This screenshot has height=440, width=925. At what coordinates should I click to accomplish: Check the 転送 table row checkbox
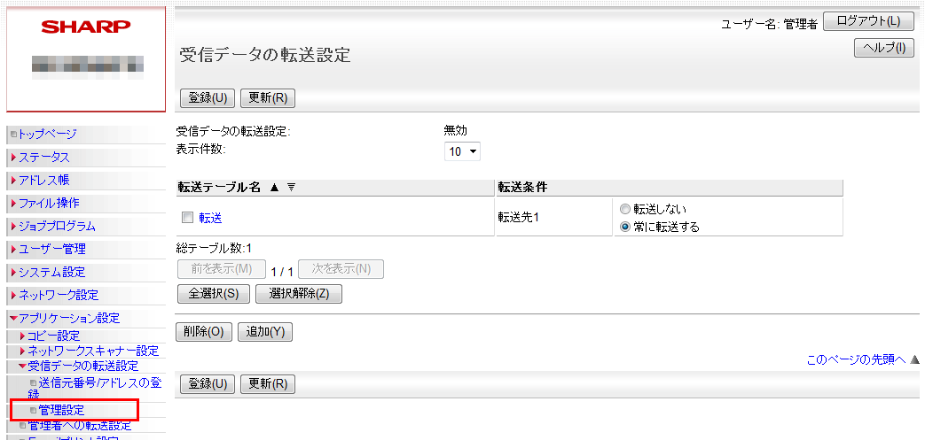[187, 217]
